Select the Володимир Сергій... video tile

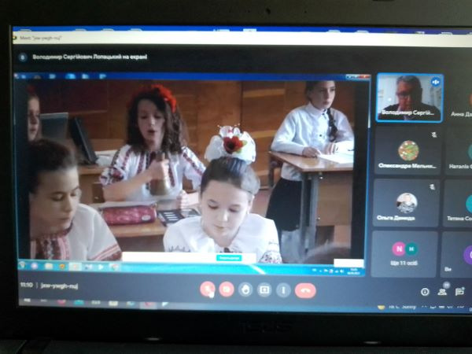click(x=410, y=98)
